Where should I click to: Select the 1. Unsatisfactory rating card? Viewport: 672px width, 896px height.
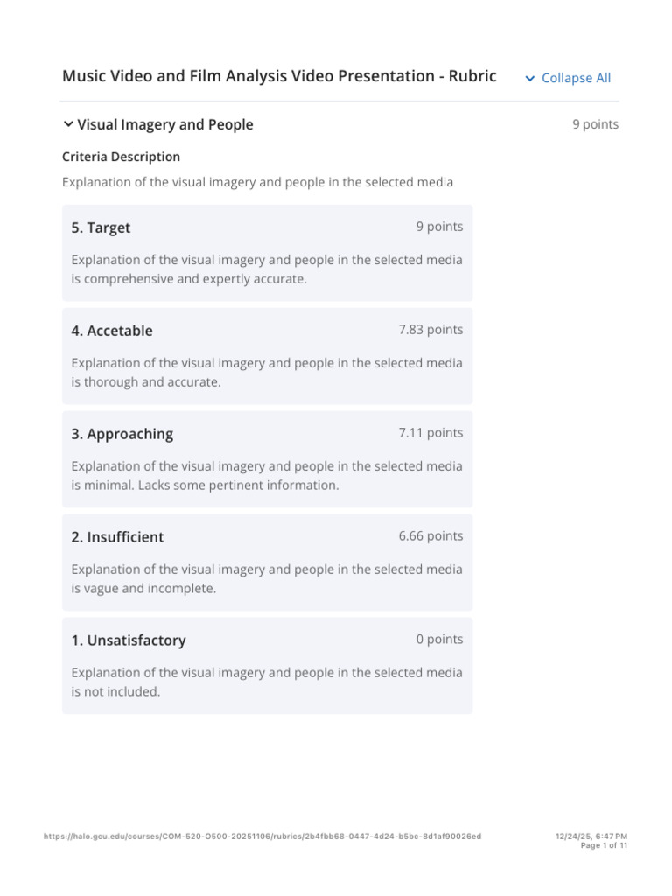tap(268, 665)
